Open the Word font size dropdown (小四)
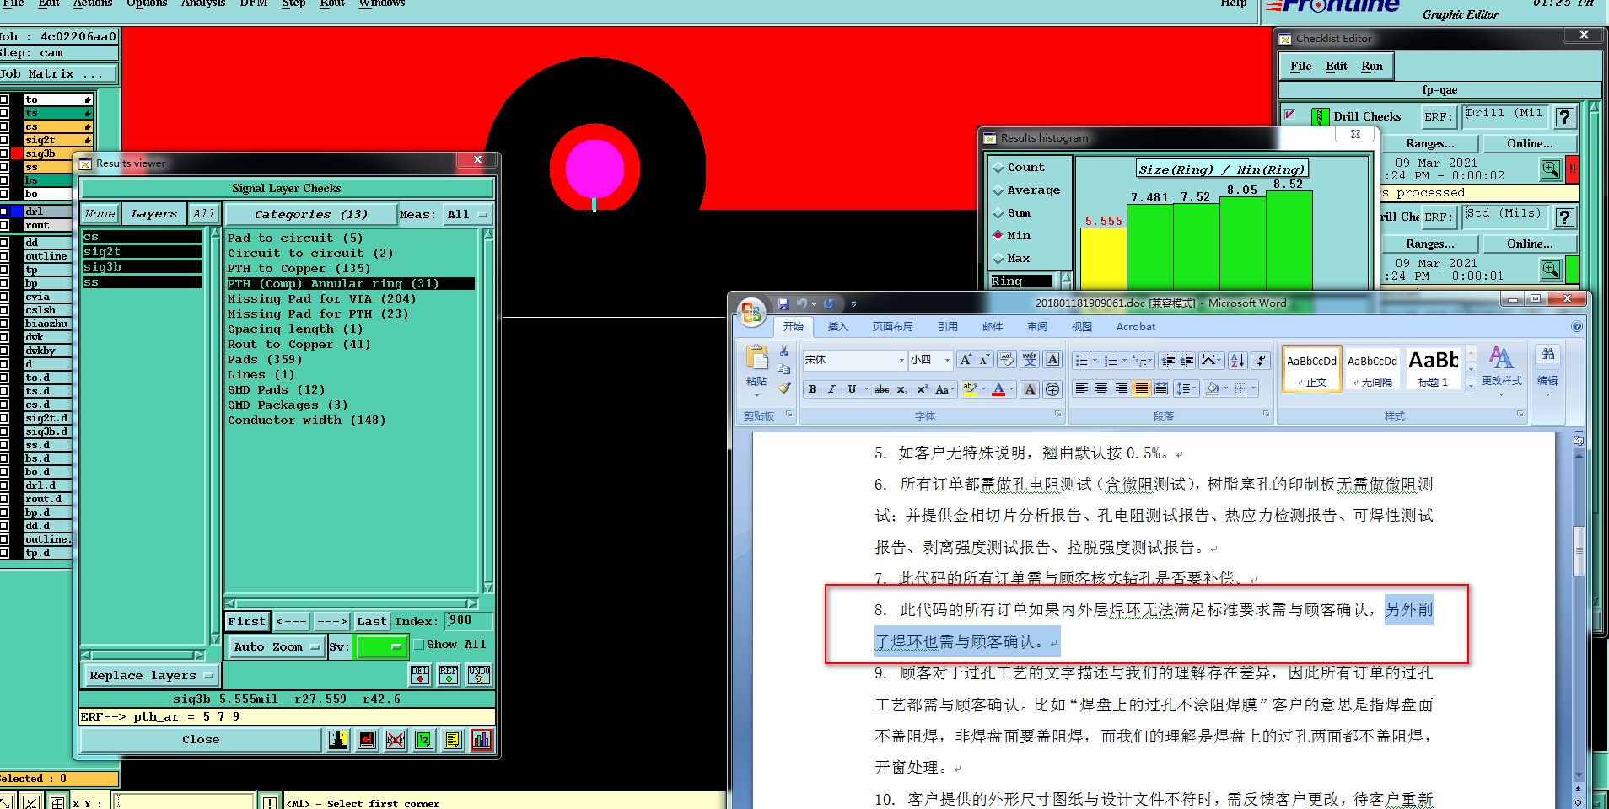1609x809 pixels. [x=947, y=360]
